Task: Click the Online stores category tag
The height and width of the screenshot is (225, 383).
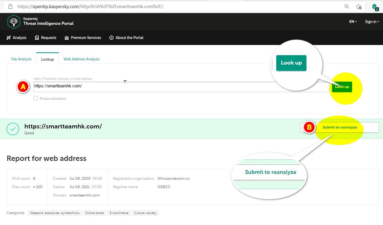Action: coord(94,213)
